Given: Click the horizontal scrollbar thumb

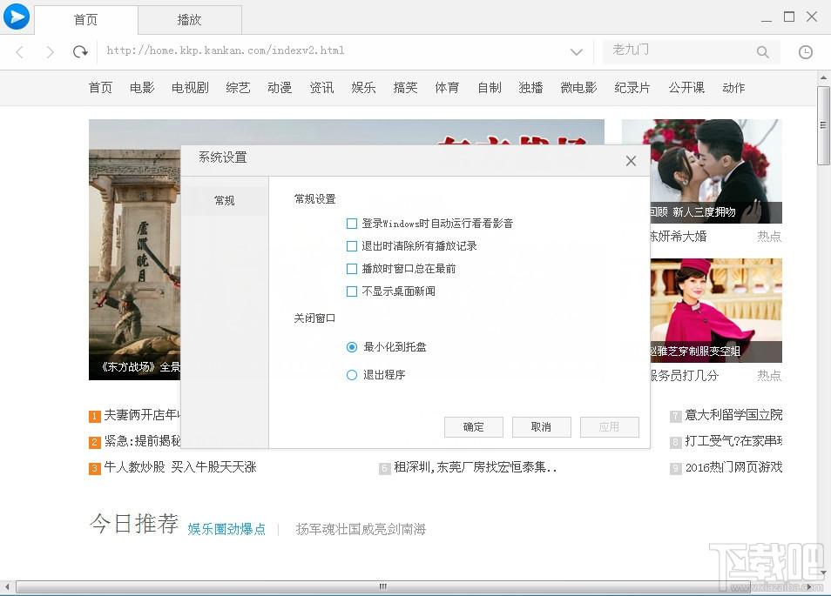Looking at the screenshot, I should click(382, 586).
